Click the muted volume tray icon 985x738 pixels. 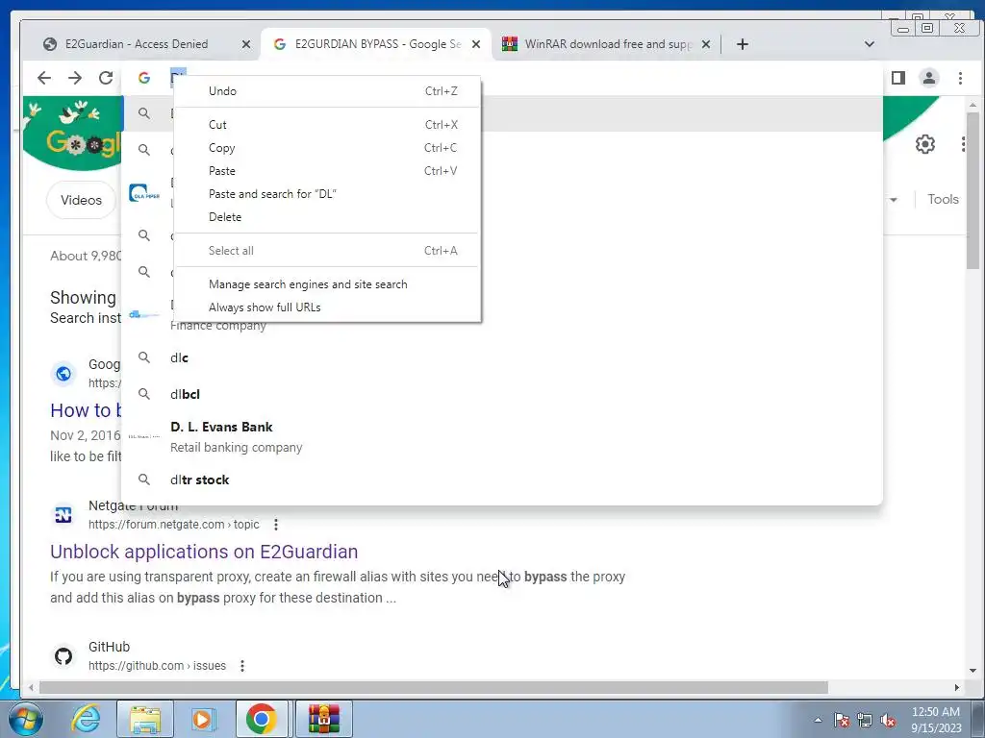coord(888,720)
